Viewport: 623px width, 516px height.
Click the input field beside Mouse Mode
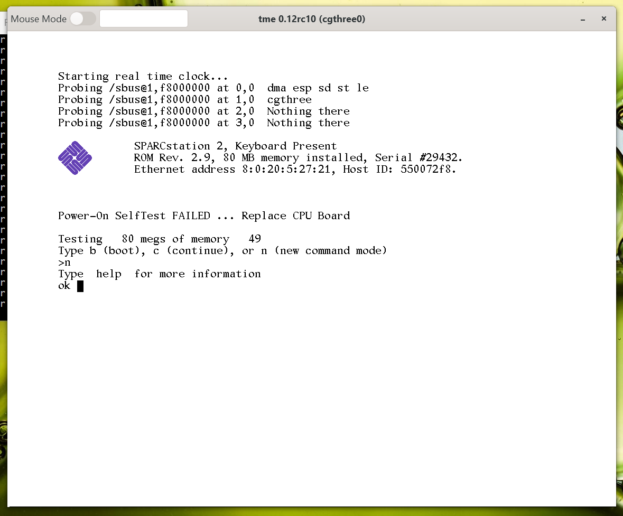(x=144, y=18)
